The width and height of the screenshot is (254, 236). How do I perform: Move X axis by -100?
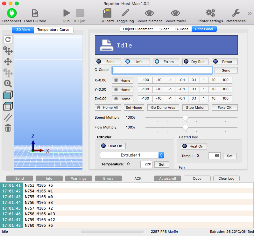(x=145, y=80)
